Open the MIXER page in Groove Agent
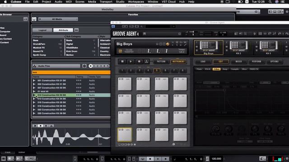Viewport: 289px width, 162px height. click(x=239, y=62)
